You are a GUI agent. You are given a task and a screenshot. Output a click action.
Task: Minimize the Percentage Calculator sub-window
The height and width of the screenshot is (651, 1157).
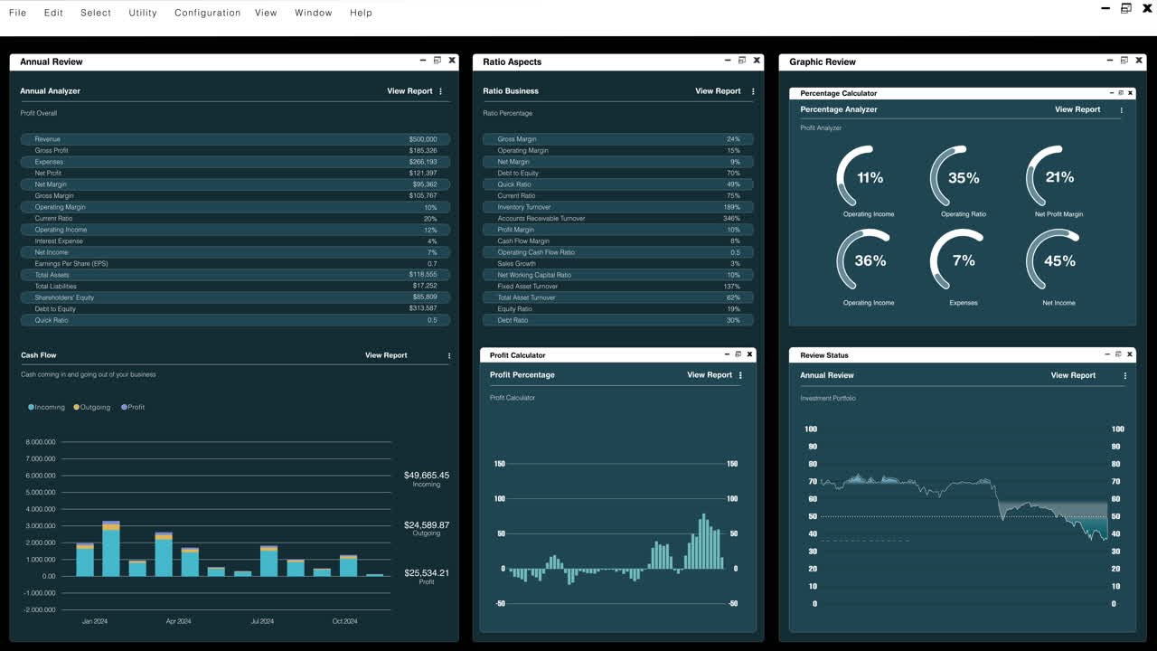[x=1111, y=93]
